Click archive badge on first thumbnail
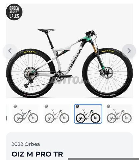The width and height of the screenshot is (139, 160). [15, 106]
